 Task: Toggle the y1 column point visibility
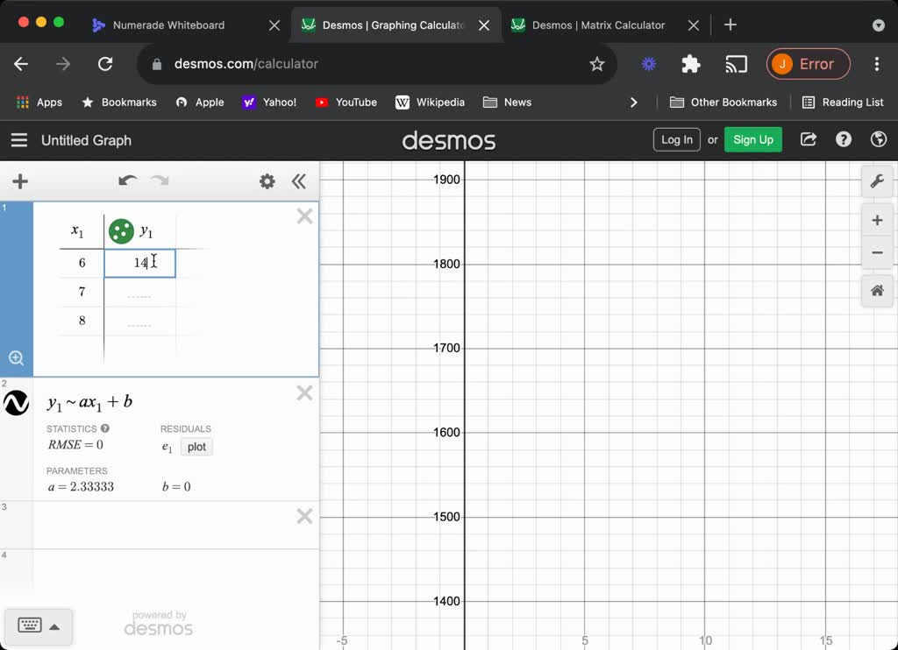point(121,231)
